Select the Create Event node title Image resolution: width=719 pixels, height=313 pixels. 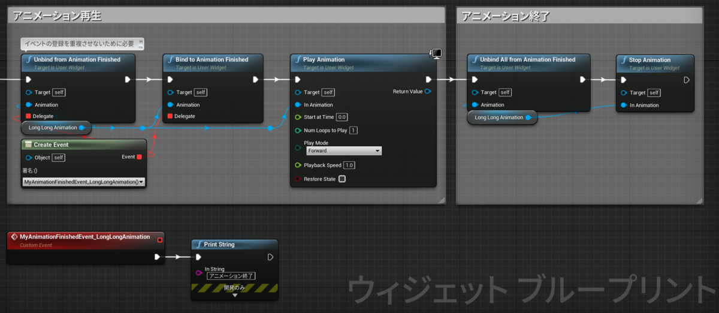pos(51,145)
